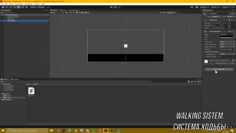236x133 pixels.
Task: Open Unity services settings icon
Action: tap(192, 7)
